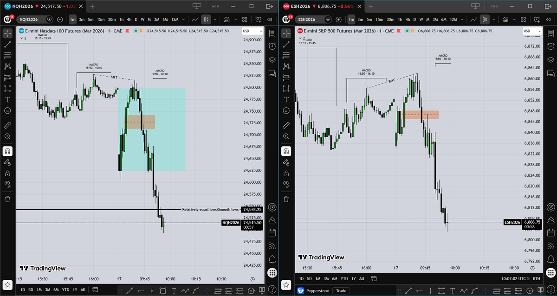Image resolution: width=557 pixels, height=296 pixels.
Task: Open USD currency dropdown in NQH2026 chart
Action: point(253,31)
